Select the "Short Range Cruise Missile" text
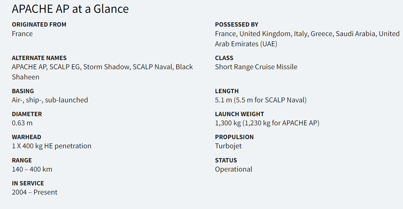Viewport: 403px width, 209px height. (256, 67)
